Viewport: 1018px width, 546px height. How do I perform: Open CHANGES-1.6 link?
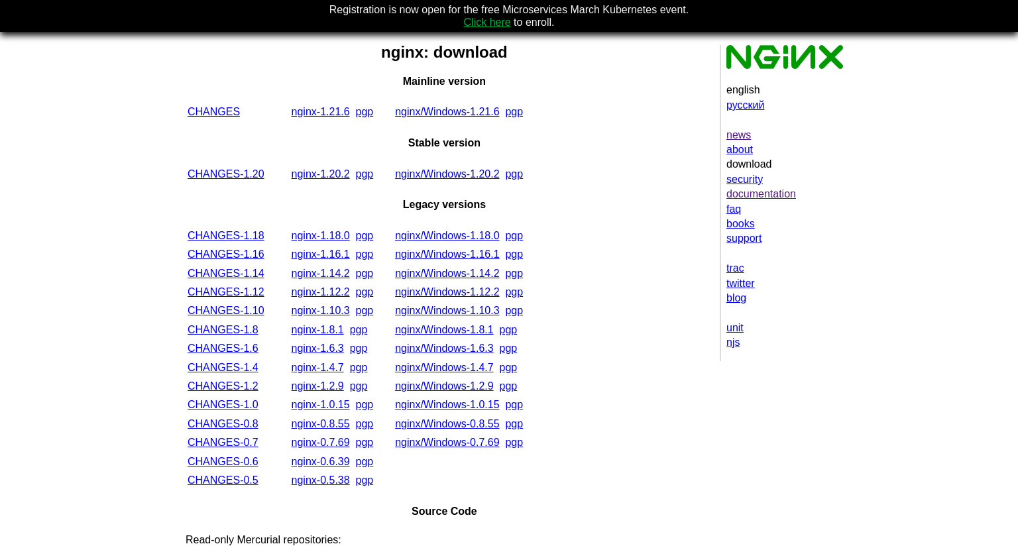(x=223, y=349)
